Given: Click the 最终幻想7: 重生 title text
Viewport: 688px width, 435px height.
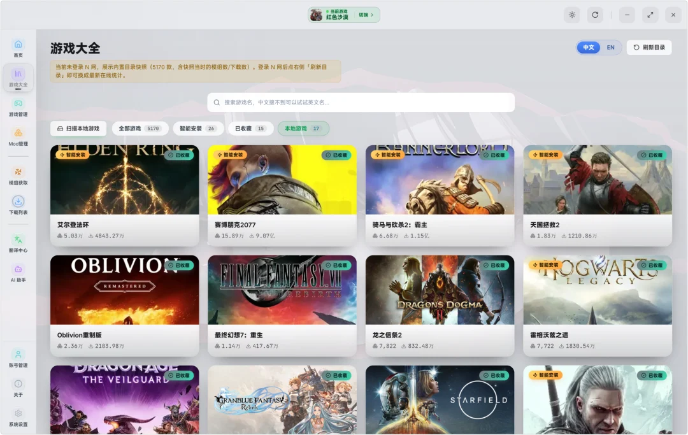Looking at the screenshot, I should [239, 335].
